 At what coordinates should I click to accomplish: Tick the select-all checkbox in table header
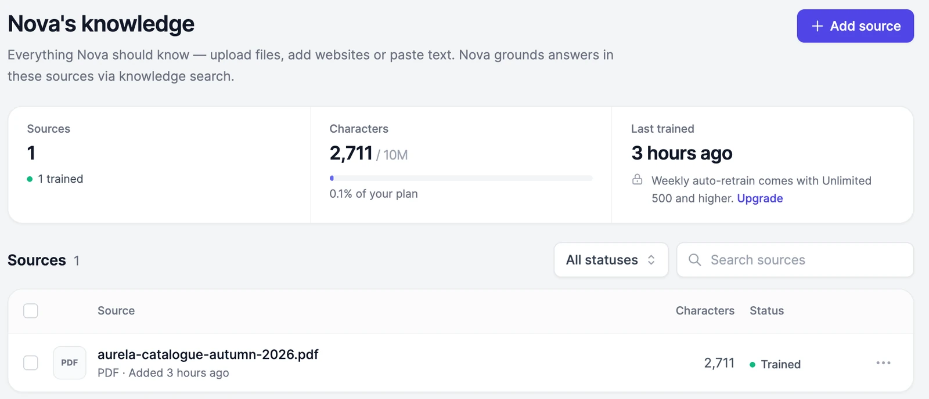tap(31, 311)
